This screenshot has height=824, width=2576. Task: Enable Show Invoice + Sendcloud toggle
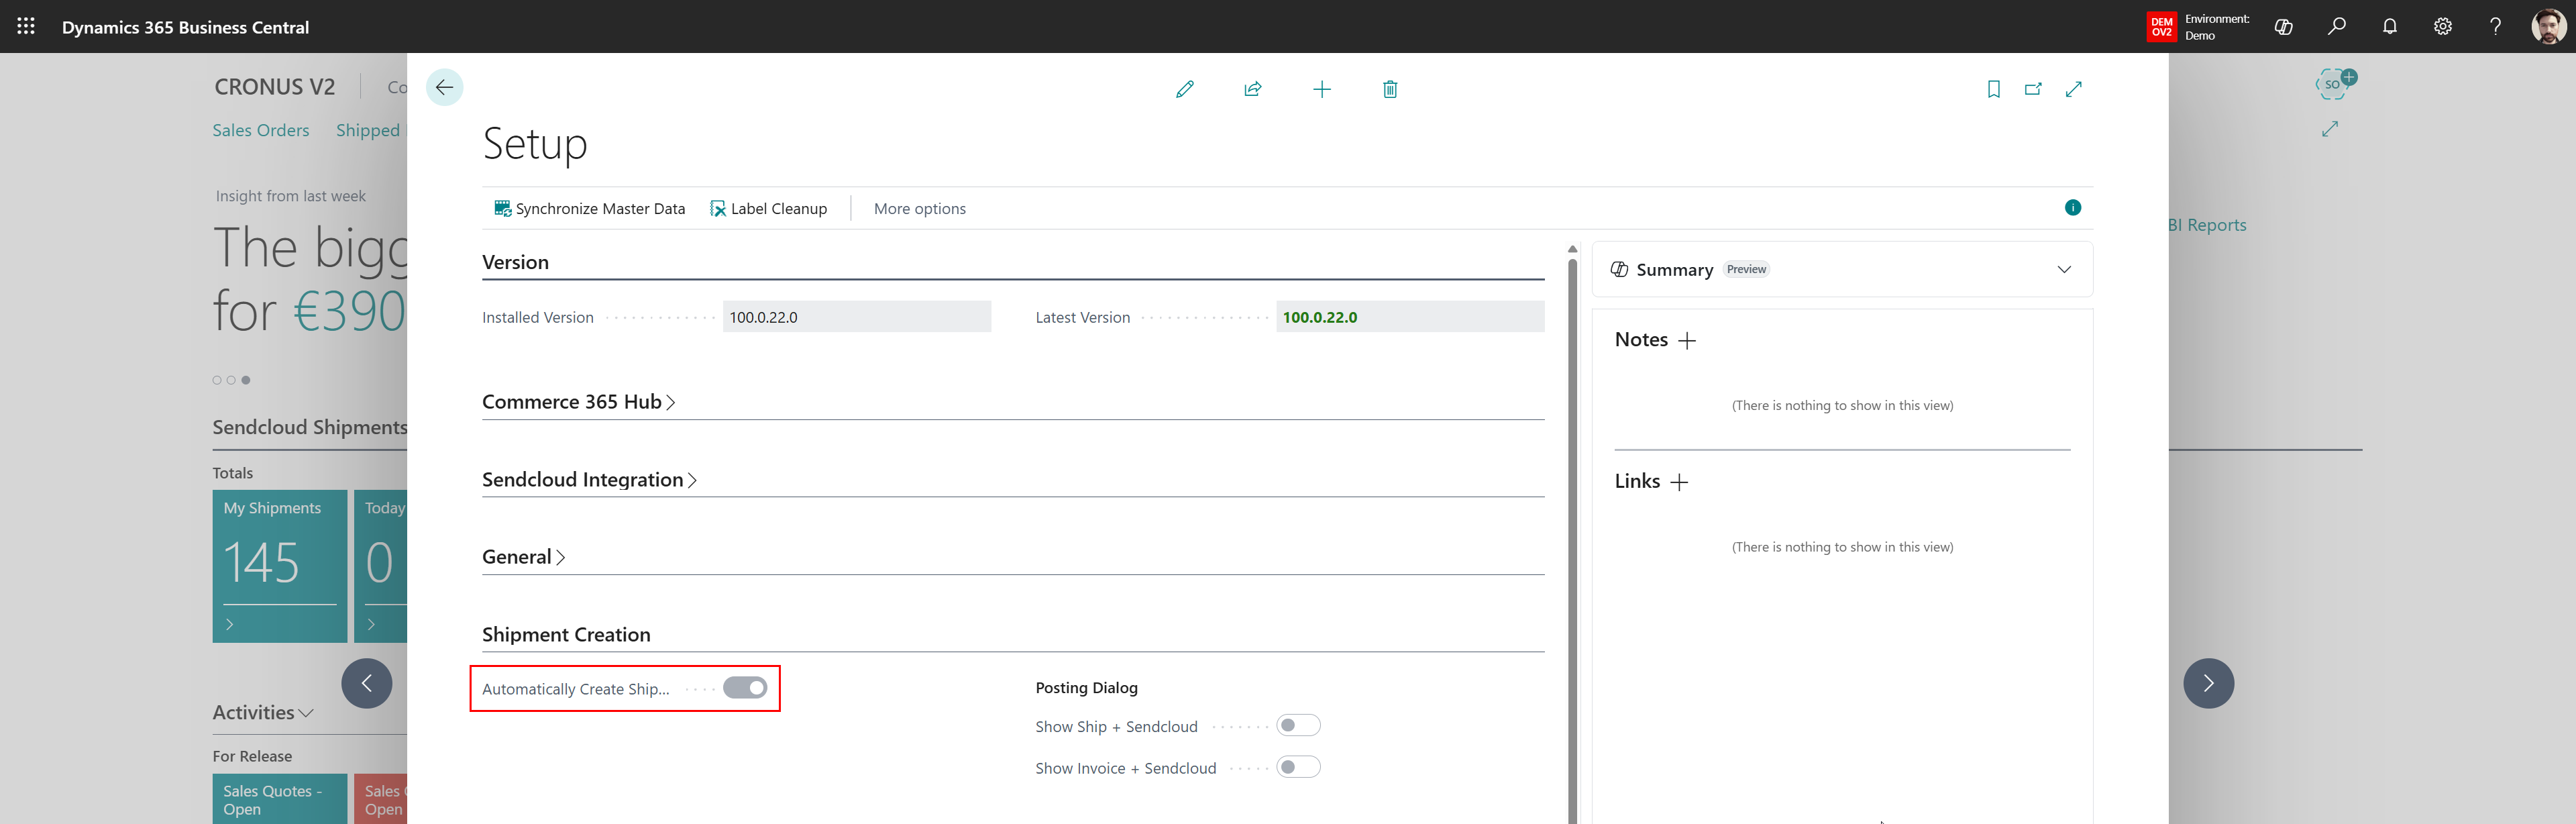pyautogui.click(x=1298, y=767)
